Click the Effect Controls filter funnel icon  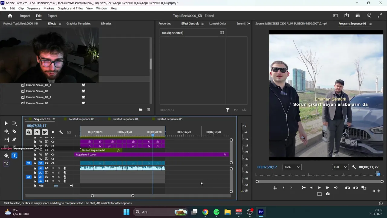click(228, 110)
